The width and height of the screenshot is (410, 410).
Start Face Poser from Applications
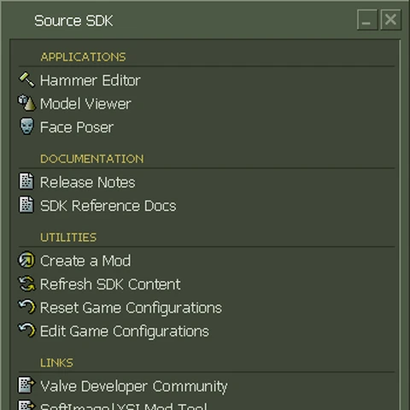(x=77, y=127)
